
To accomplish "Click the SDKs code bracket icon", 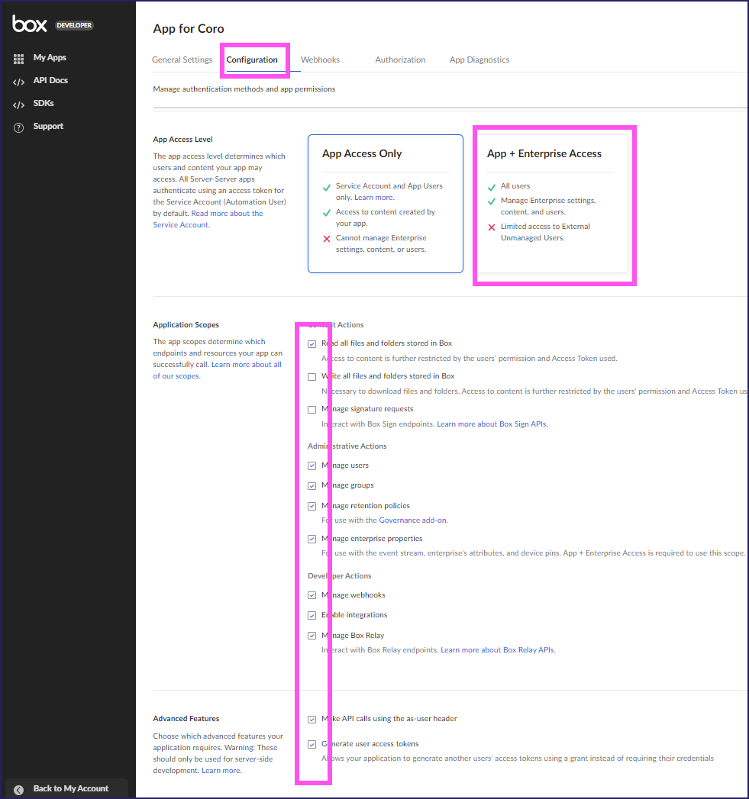I will 19,105.
